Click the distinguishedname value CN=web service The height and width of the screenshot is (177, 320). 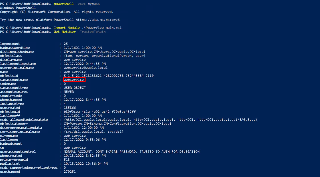tap(104, 52)
